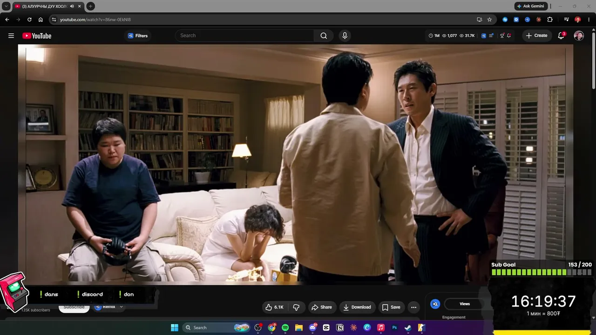Screen dimensions: 596x335
Task: Open Steam from the taskbar
Action: (408, 328)
